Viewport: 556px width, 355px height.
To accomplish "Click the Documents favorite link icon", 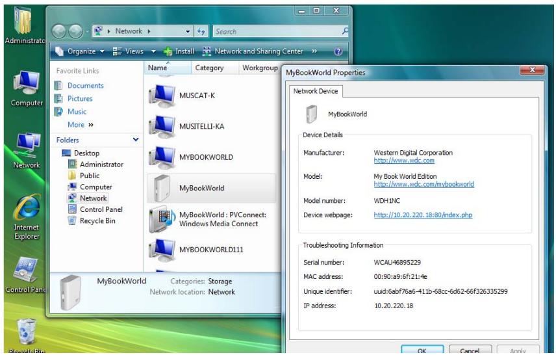I will pos(58,86).
